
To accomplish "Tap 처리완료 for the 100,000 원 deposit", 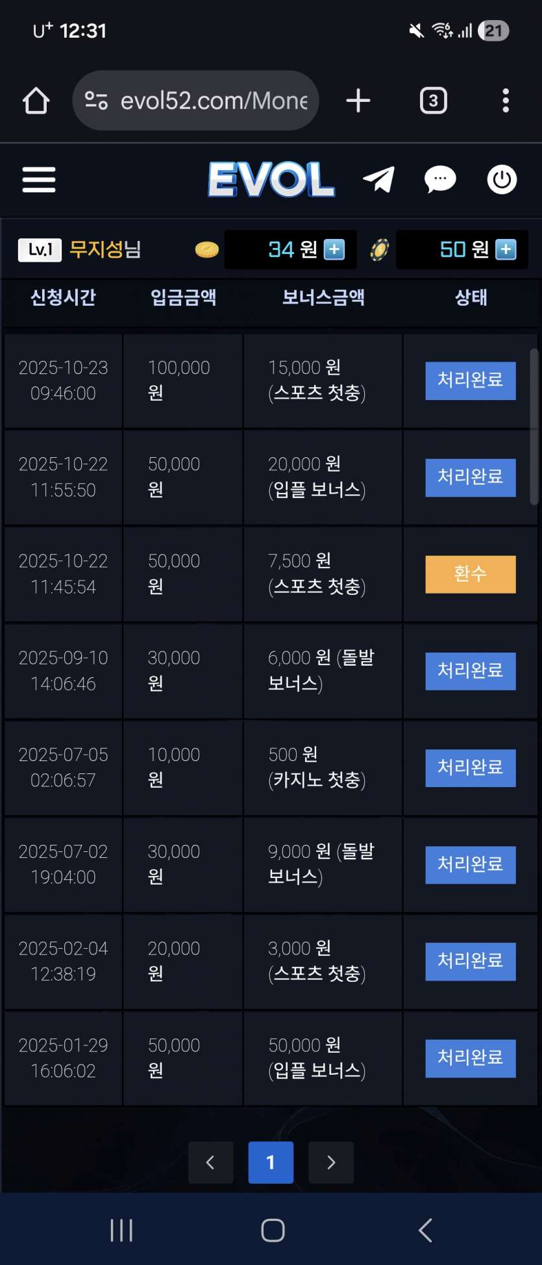I will pyautogui.click(x=470, y=381).
